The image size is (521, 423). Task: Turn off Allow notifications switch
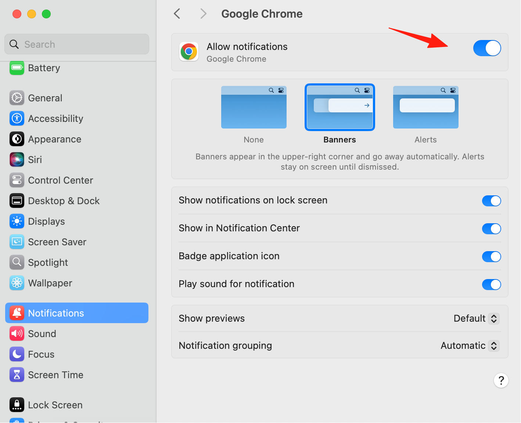coord(487,48)
